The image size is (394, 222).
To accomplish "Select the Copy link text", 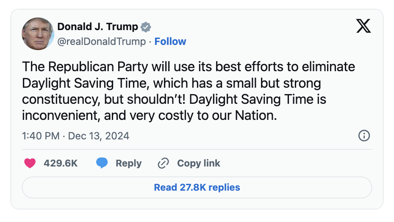I will pyautogui.click(x=198, y=163).
